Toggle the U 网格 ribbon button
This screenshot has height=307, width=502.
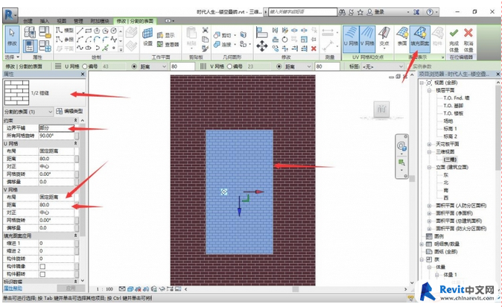[351, 39]
